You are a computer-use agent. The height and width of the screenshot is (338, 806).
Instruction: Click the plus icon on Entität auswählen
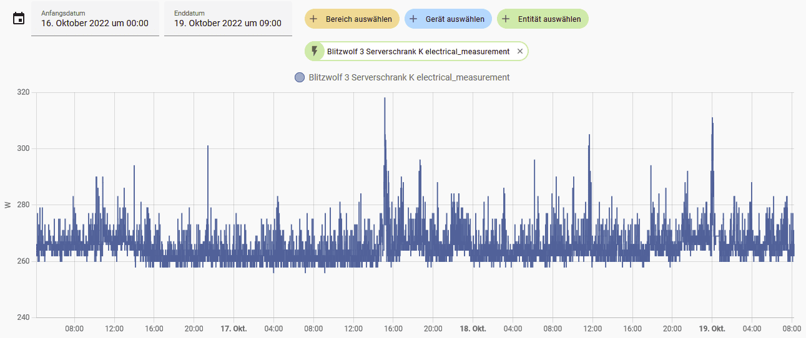(x=506, y=19)
